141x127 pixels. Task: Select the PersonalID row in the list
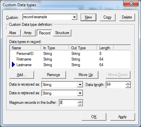click(70, 54)
